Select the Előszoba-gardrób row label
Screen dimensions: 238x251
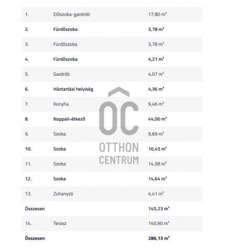(x=72, y=15)
